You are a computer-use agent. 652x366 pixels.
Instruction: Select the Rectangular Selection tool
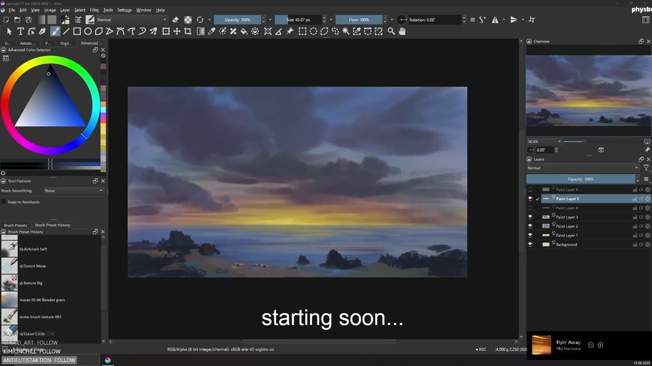[x=302, y=31]
